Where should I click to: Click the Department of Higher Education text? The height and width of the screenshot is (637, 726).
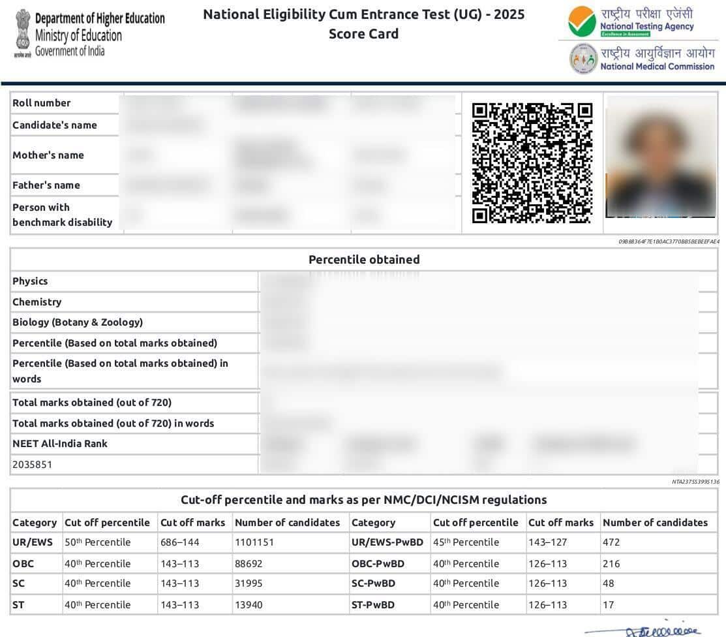point(100,19)
